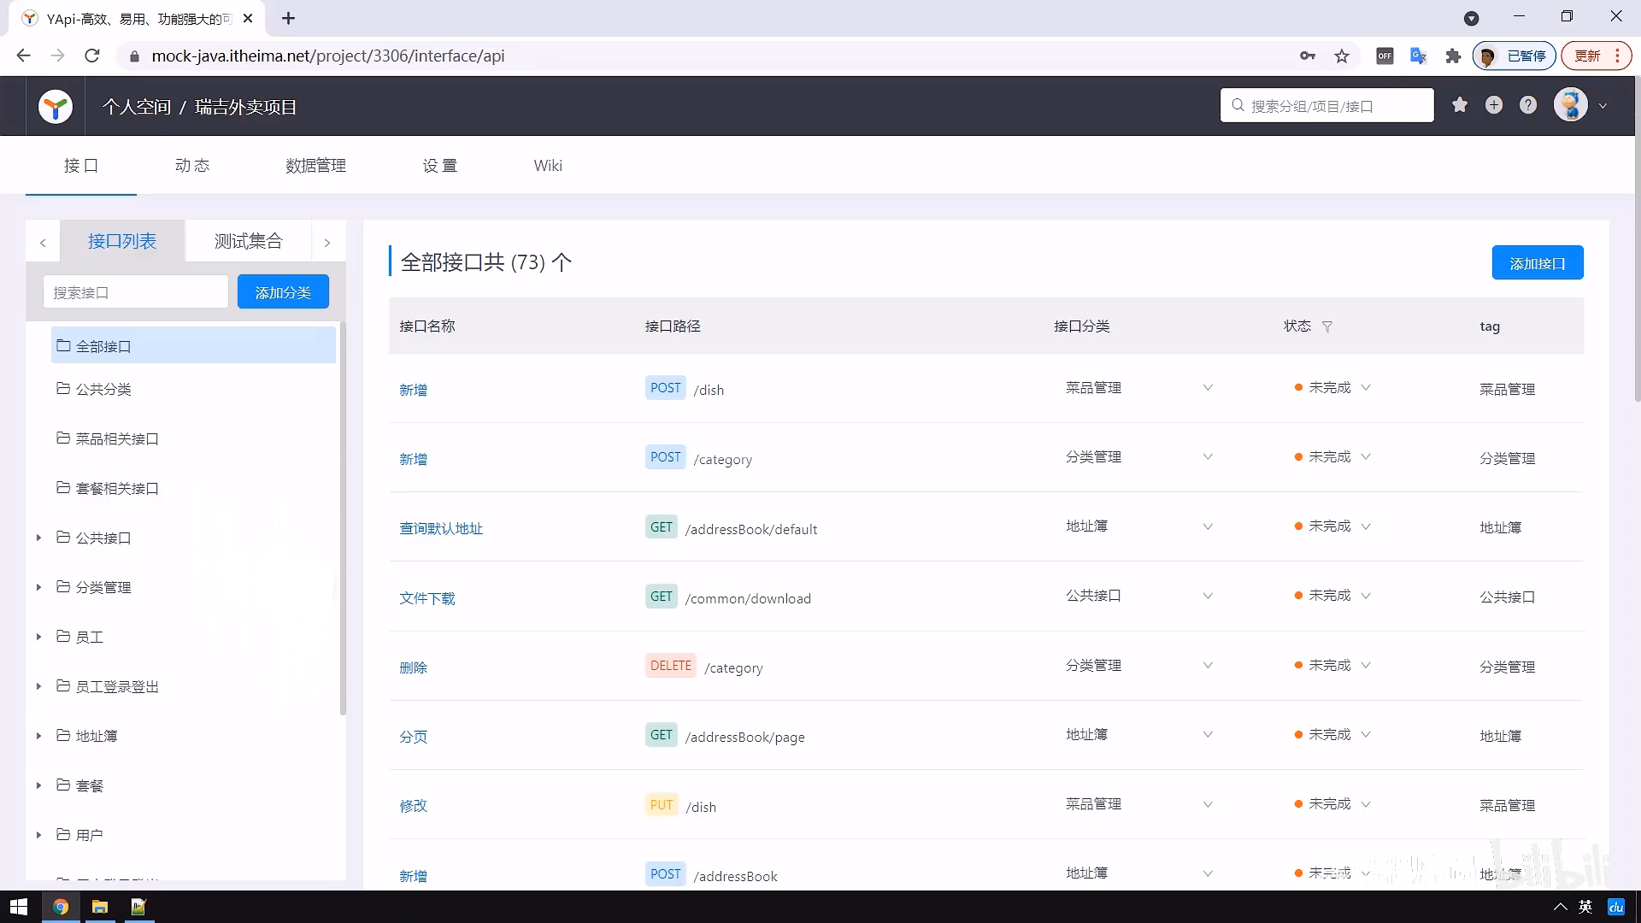Open the 文件下载 interface link

click(427, 598)
